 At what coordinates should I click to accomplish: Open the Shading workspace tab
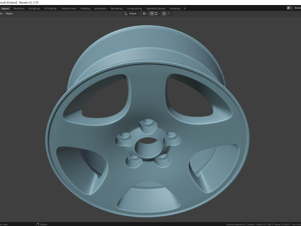click(x=85, y=9)
